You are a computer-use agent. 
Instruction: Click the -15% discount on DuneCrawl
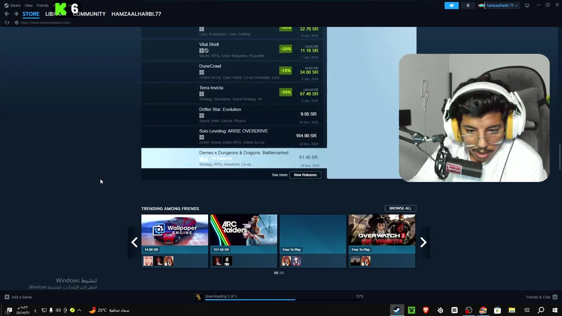pyautogui.click(x=285, y=71)
